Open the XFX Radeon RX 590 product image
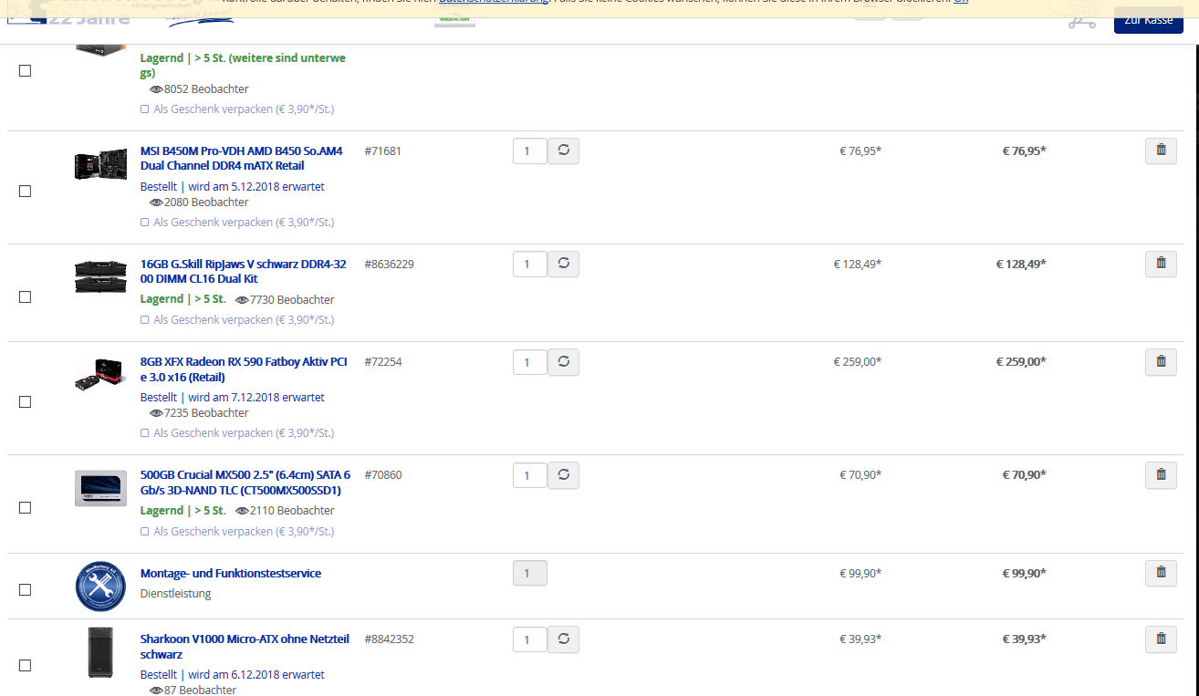Image resolution: width=1199 pixels, height=696 pixels. [100, 375]
